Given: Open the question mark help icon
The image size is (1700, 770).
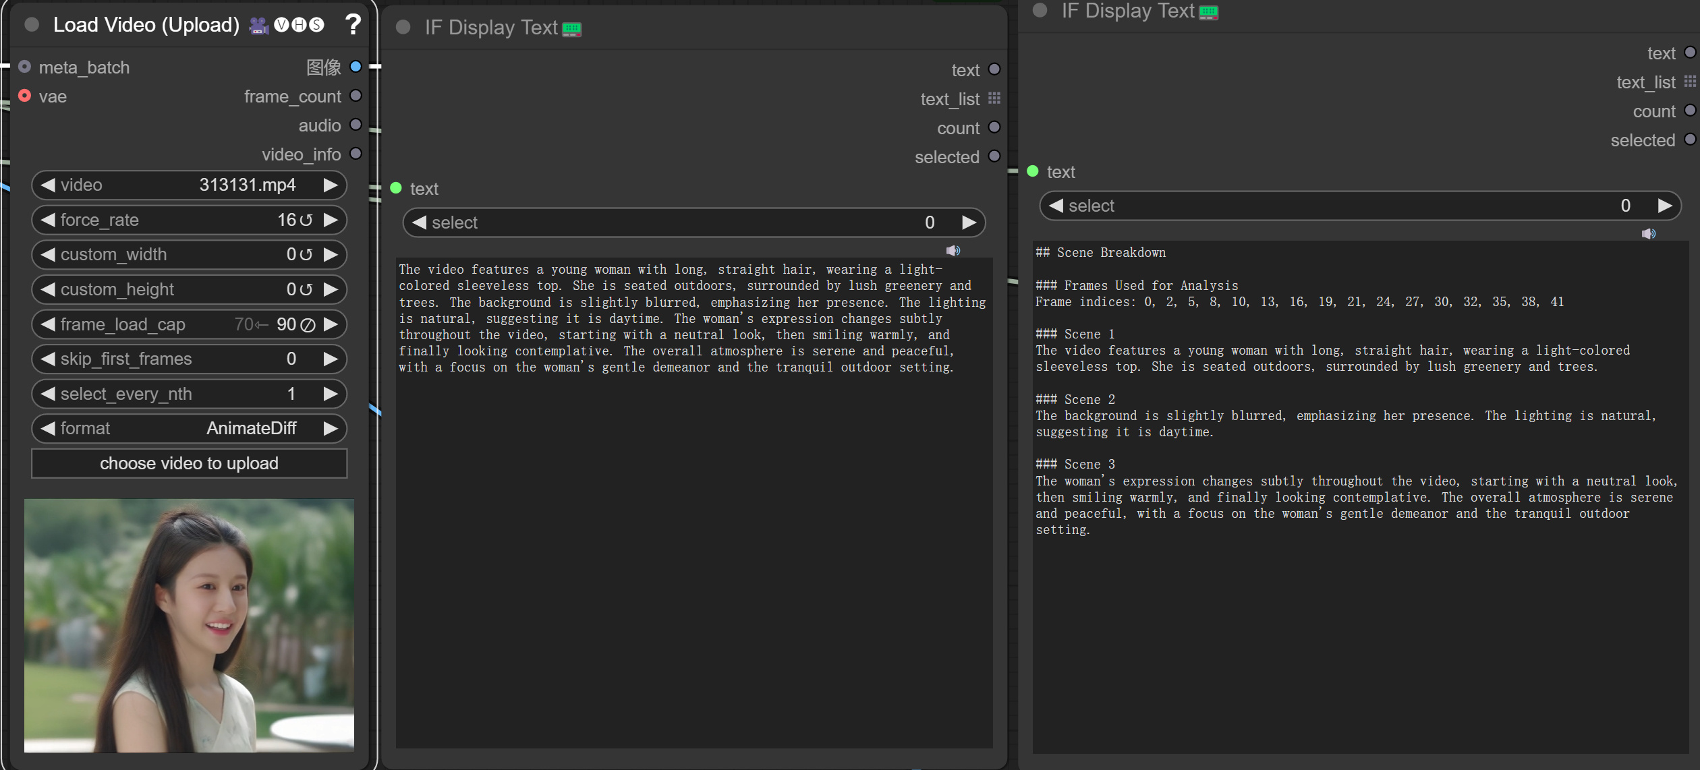Looking at the screenshot, I should [353, 24].
